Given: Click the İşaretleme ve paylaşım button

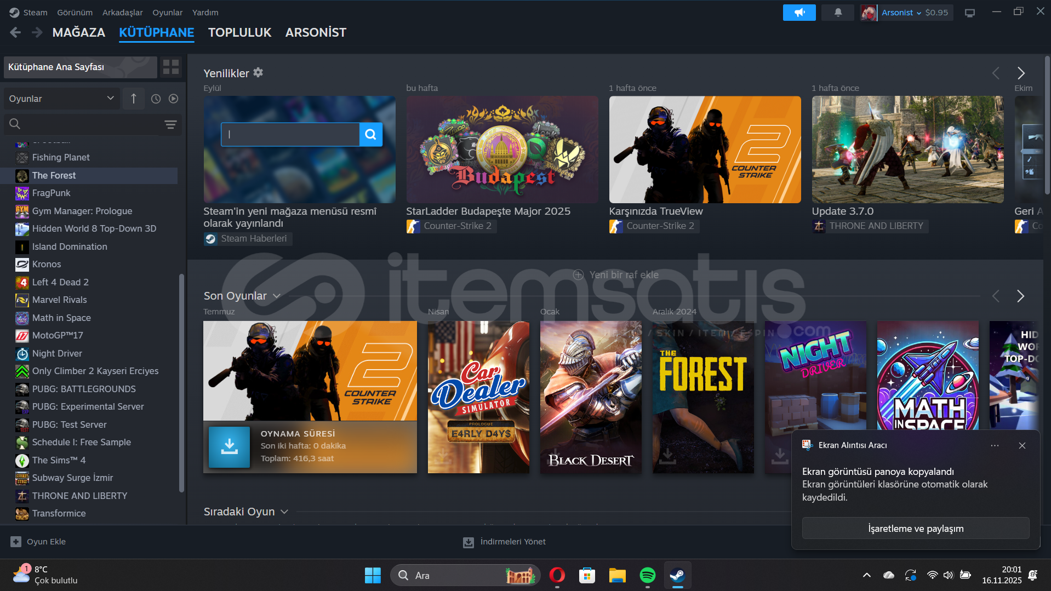Looking at the screenshot, I should point(915,529).
